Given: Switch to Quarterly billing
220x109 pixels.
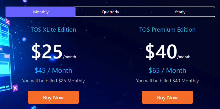Looking at the screenshot, I should pyautogui.click(x=110, y=12).
